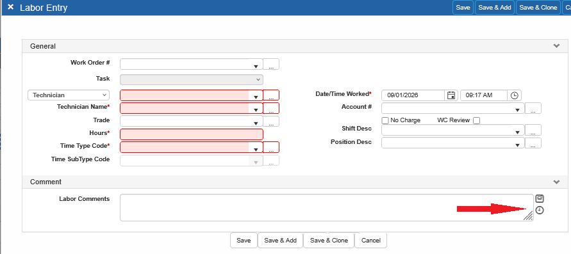Expand the Shift Desc dropdown arrow
The width and height of the screenshot is (571, 254).
tap(517, 132)
